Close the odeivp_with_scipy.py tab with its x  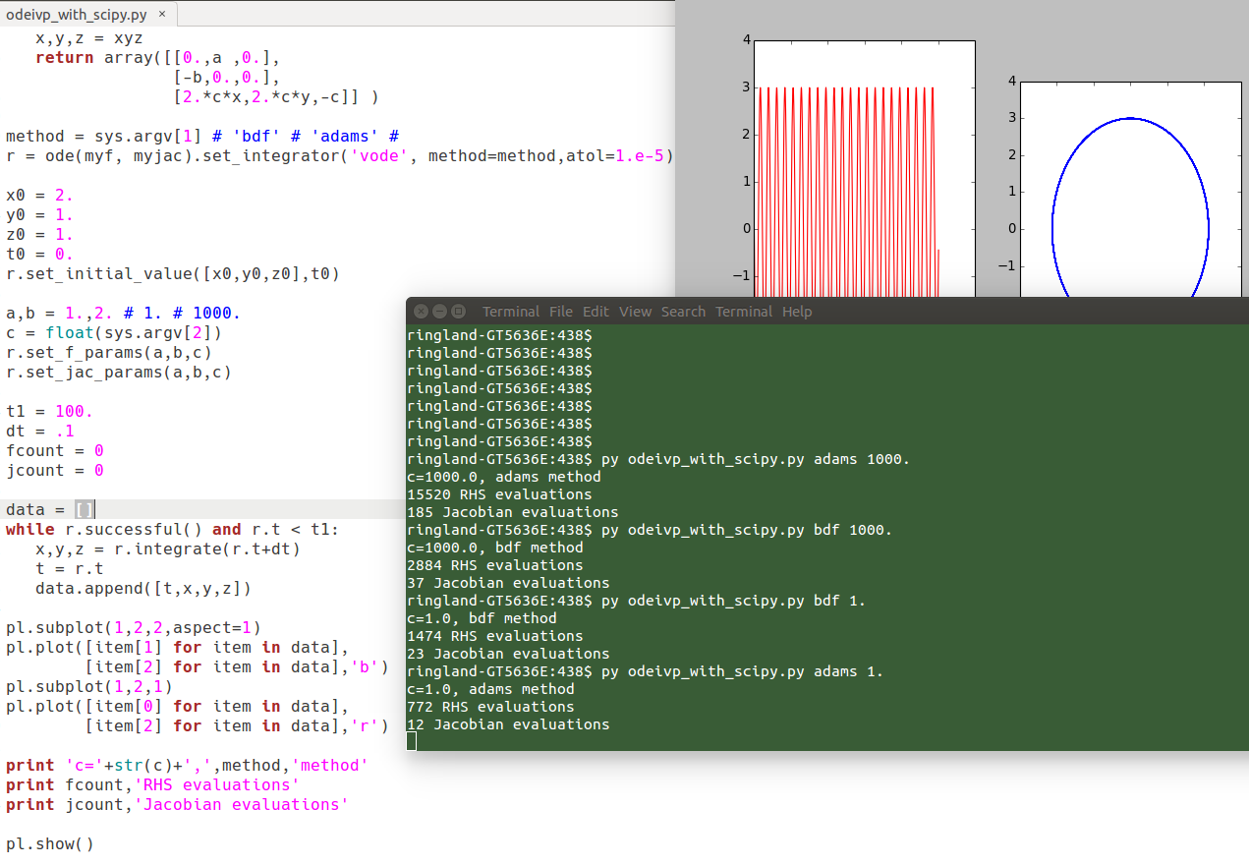pos(162,14)
